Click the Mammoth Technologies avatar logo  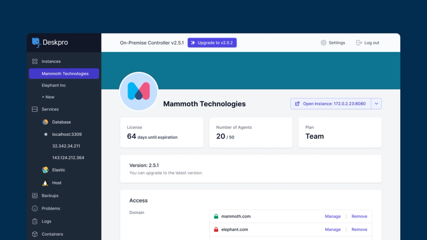coord(138,91)
